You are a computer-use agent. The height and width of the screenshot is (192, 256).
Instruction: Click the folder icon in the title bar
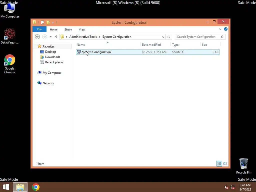click(x=34, y=22)
